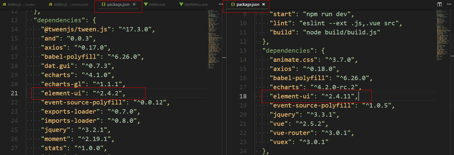Click the "exports-loader": "^0.7.0" line
This screenshot has width=454, height=155.
click(90, 111)
